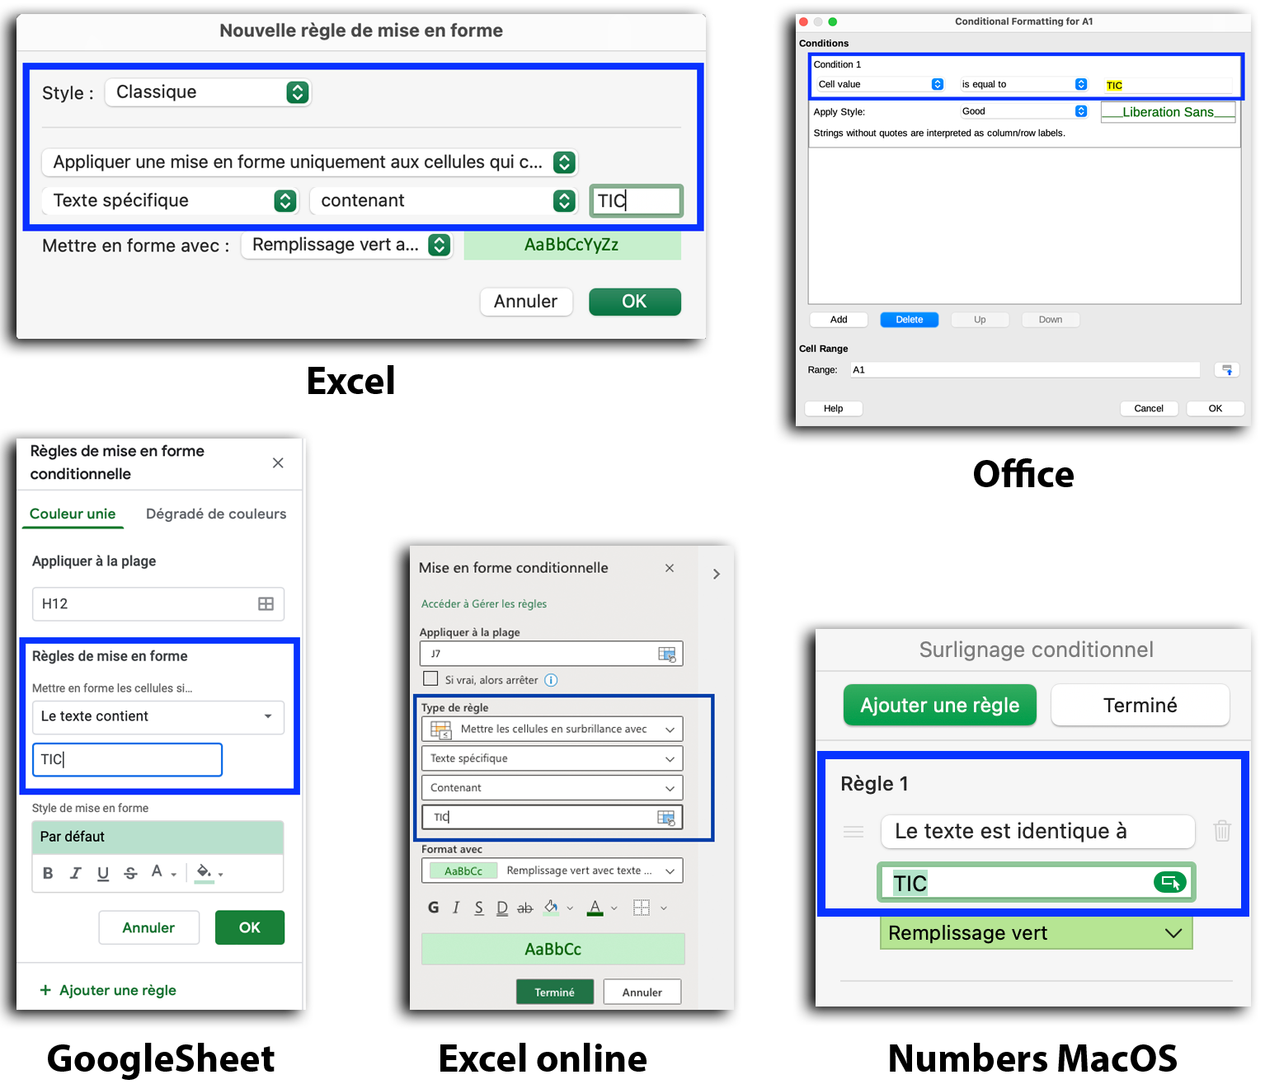Click Underline icon in GoogleSheet style toolbar
Viewport: 1265px width, 1084px height.
click(103, 873)
